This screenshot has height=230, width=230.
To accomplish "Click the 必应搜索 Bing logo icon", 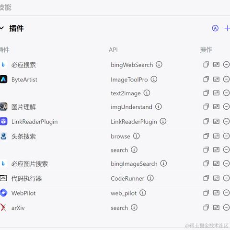I will (x=3, y=65).
